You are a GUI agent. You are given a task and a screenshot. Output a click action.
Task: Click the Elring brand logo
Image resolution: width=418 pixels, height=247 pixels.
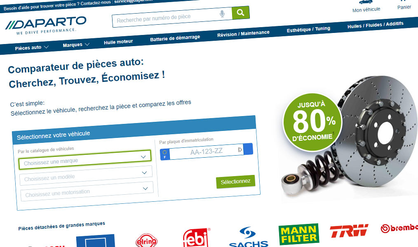pyautogui.click(x=146, y=240)
